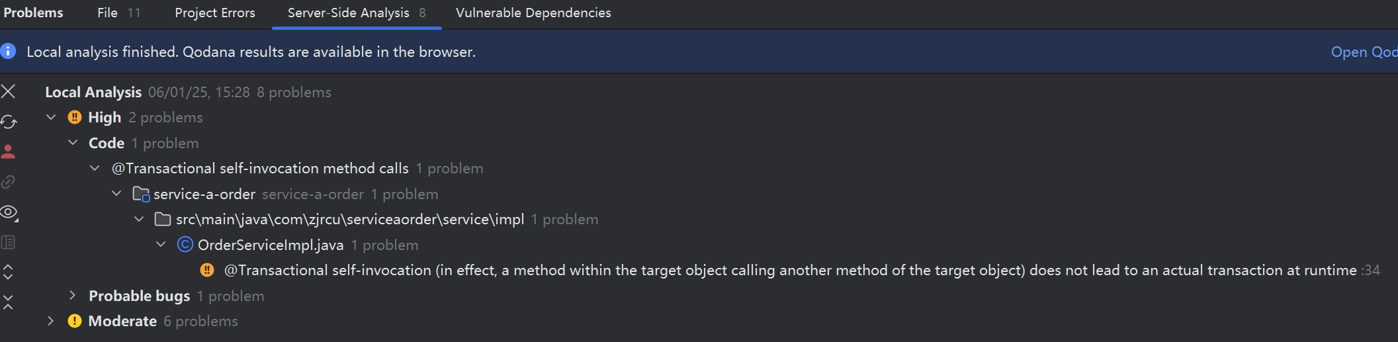Expand the Moderate problems group

51,321
